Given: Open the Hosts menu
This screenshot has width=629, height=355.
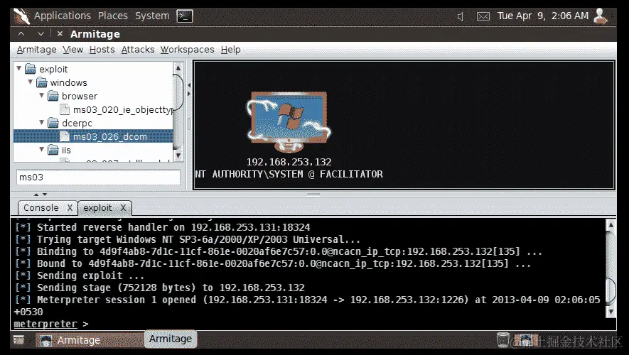Looking at the screenshot, I should click(102, 50).
